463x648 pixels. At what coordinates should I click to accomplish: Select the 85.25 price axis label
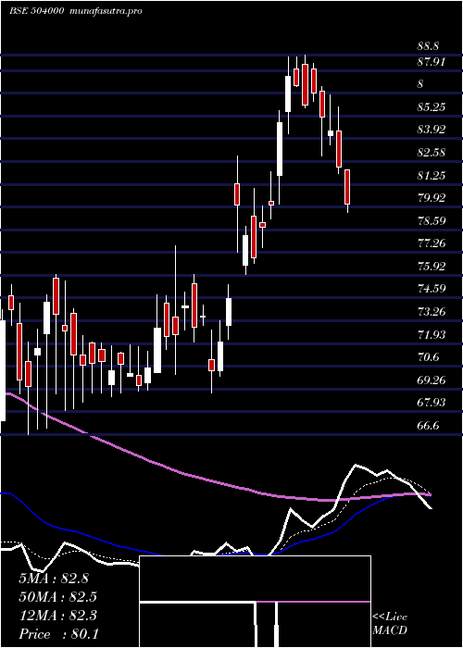point(432,107)
